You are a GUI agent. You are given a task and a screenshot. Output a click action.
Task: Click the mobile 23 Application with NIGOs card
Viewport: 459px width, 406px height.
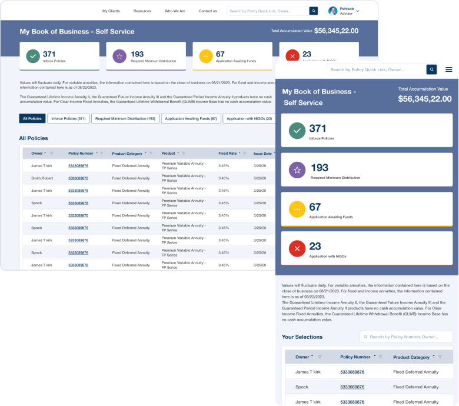[367, 248]
